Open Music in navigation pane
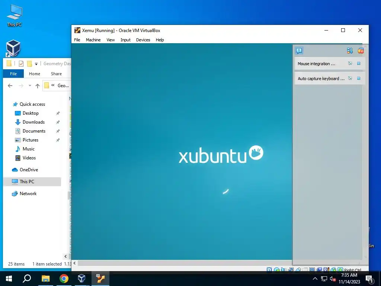Image resolution: width=381 pixels, height=286 pixels. coord(28,149)
